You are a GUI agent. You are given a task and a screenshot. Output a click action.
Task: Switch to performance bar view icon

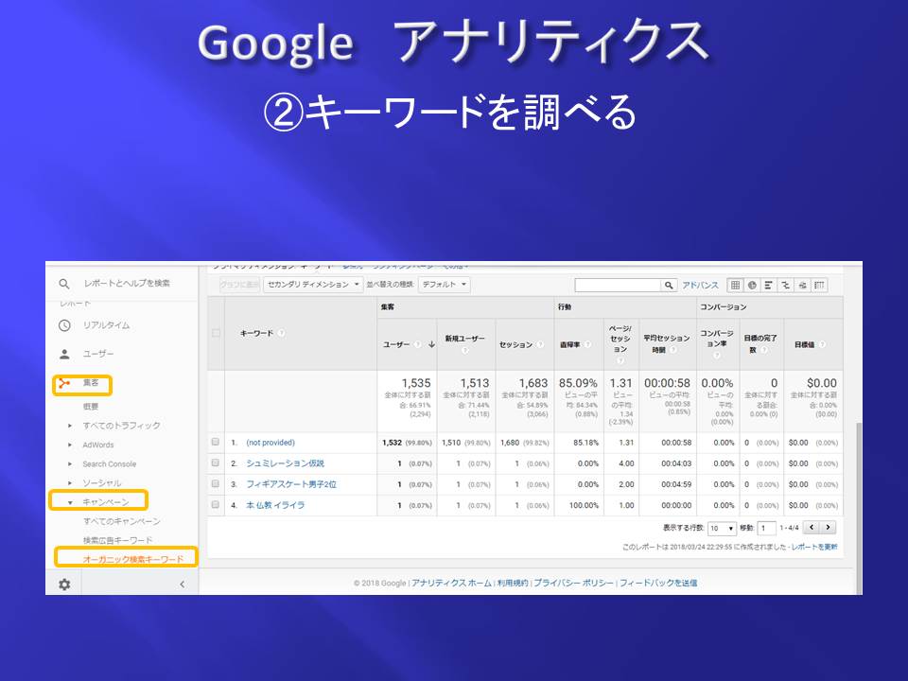pos(768,285)
